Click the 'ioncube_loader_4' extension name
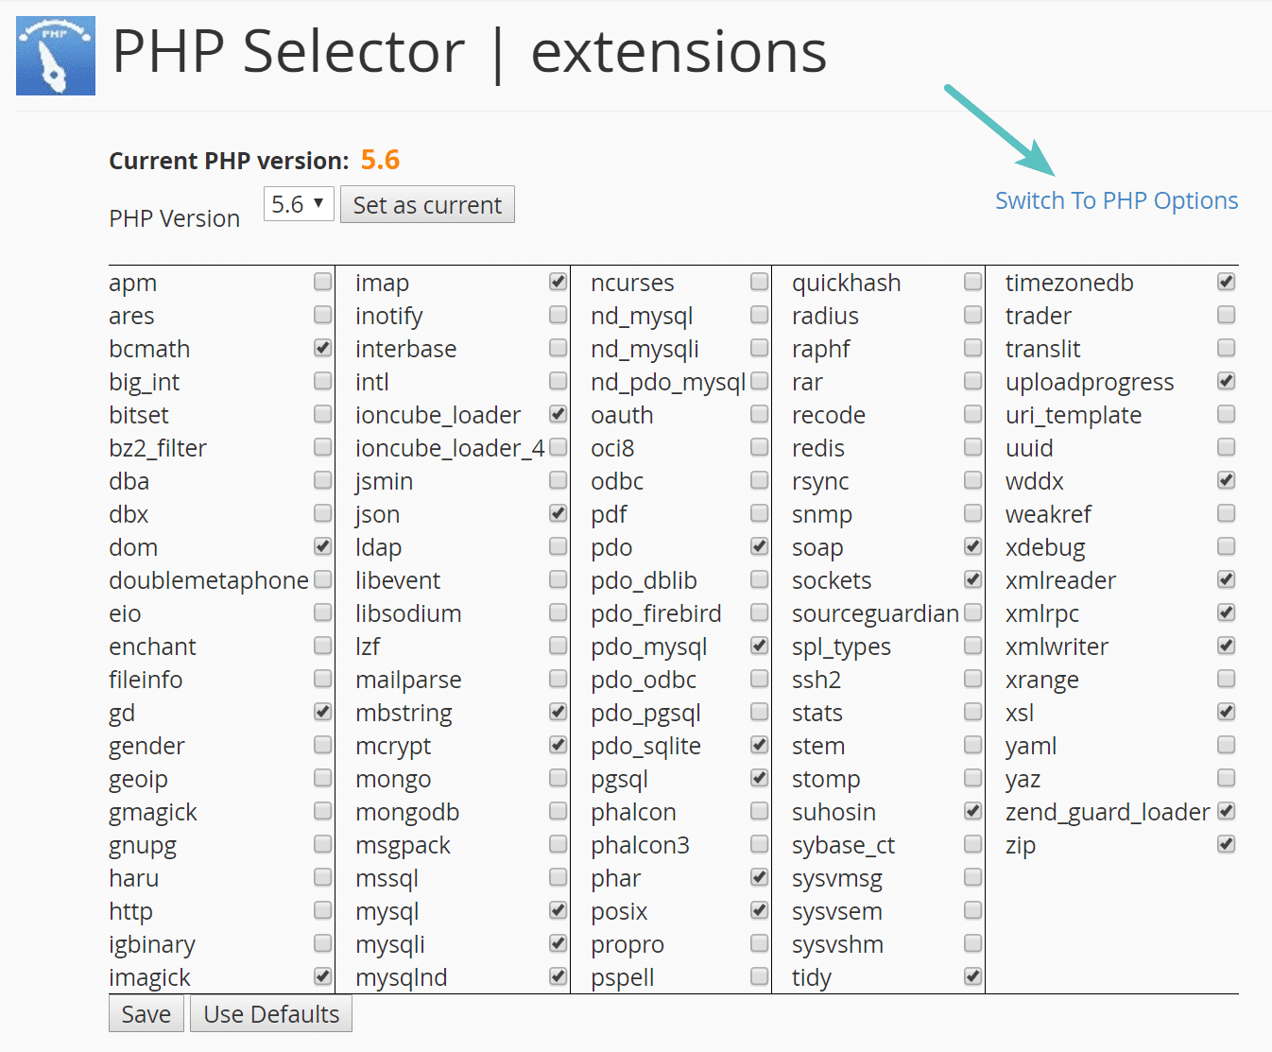This screenshot has height=1052, width=1272. [x=451, y=448]
